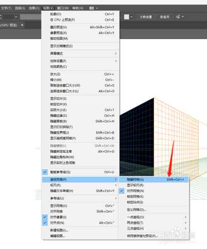Choose hide artboards Shift+Ctrl+H entry

(80, 121)
